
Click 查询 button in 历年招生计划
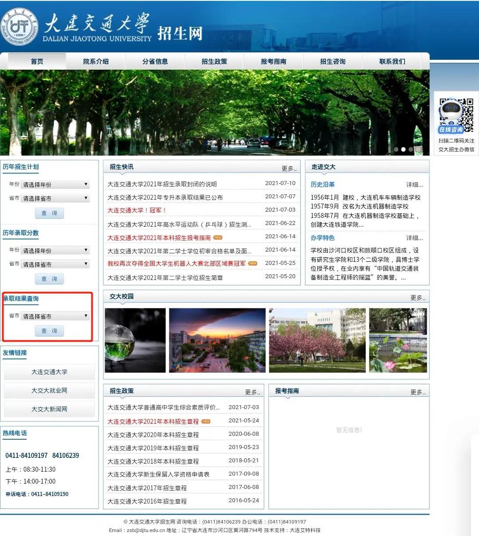pyautogui.click(x=49, y=213)
